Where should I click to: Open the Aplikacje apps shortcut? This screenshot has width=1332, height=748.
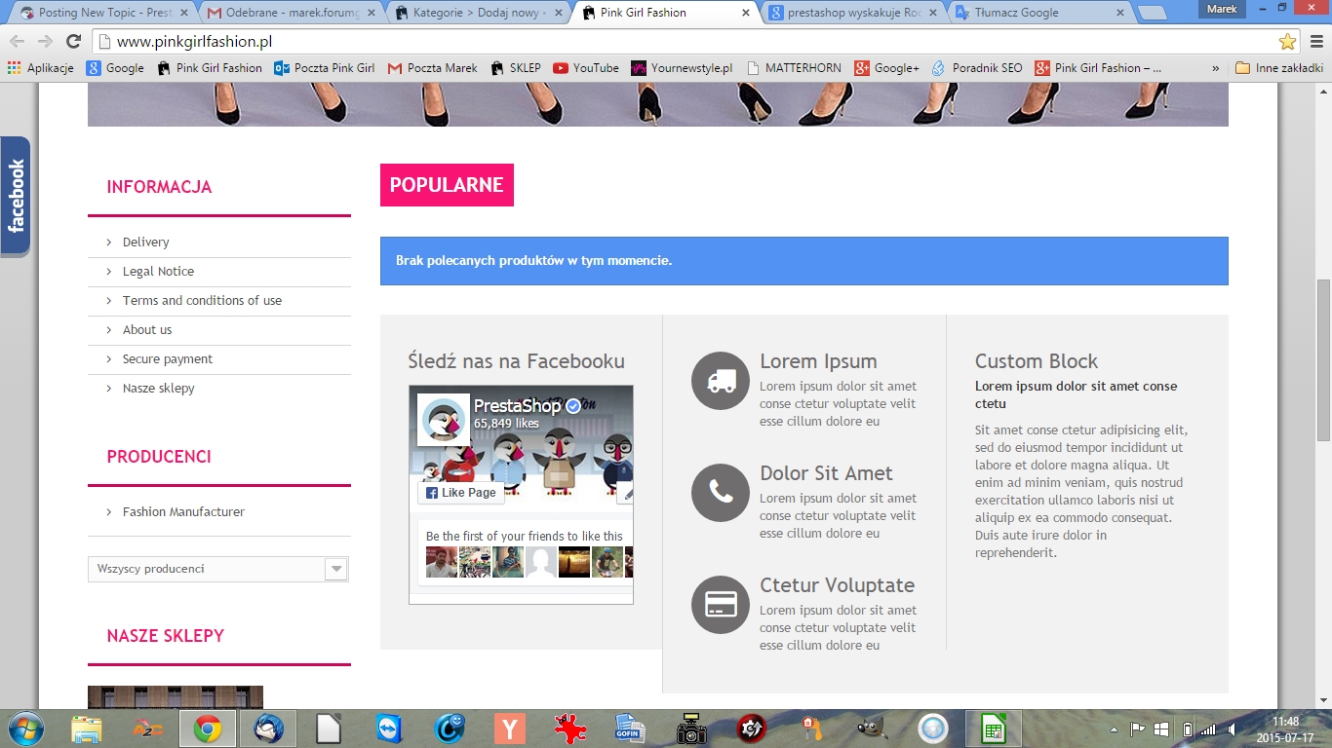point(40,68)
